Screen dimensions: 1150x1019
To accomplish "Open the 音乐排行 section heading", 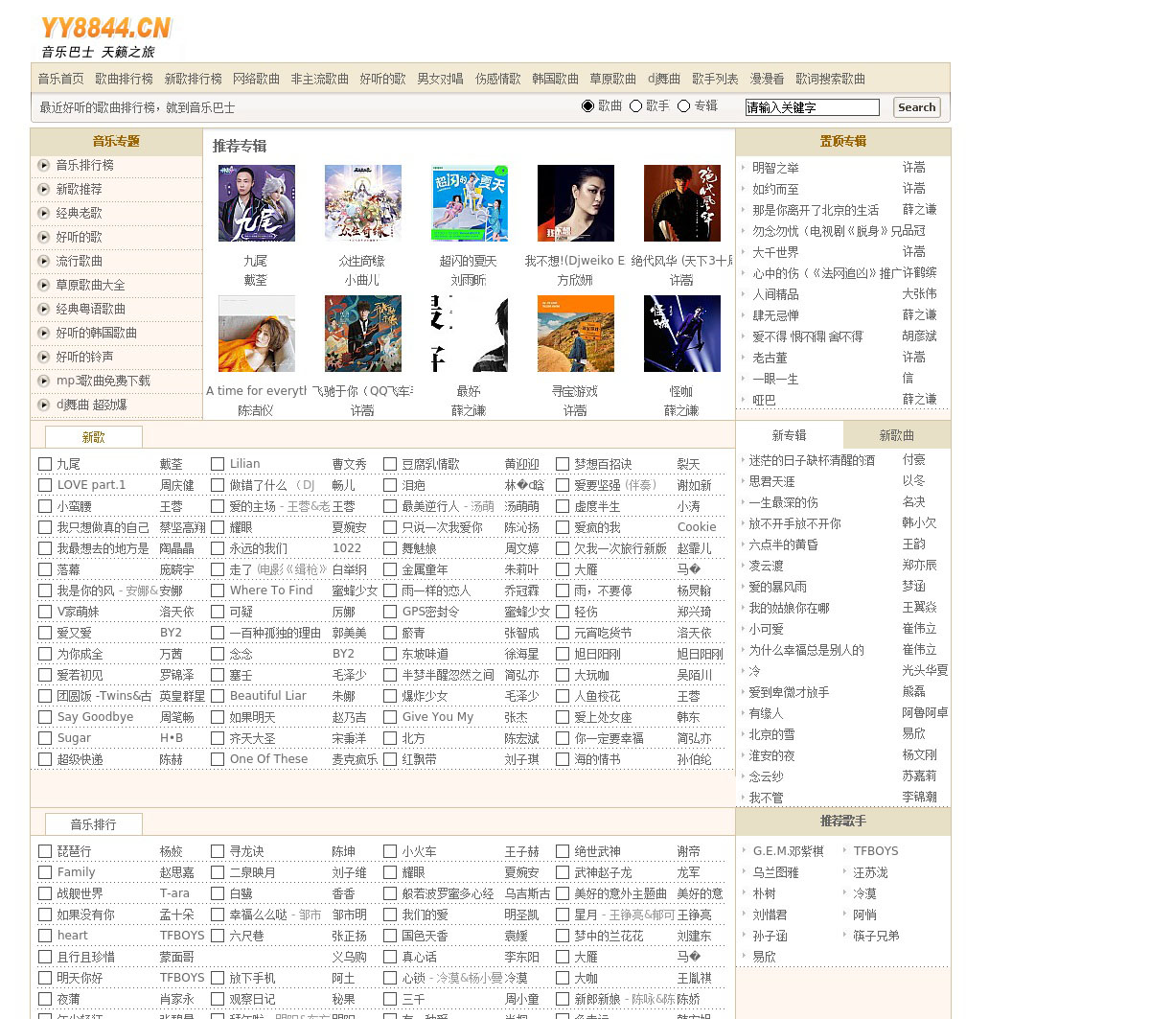I will tap(93, 824).
